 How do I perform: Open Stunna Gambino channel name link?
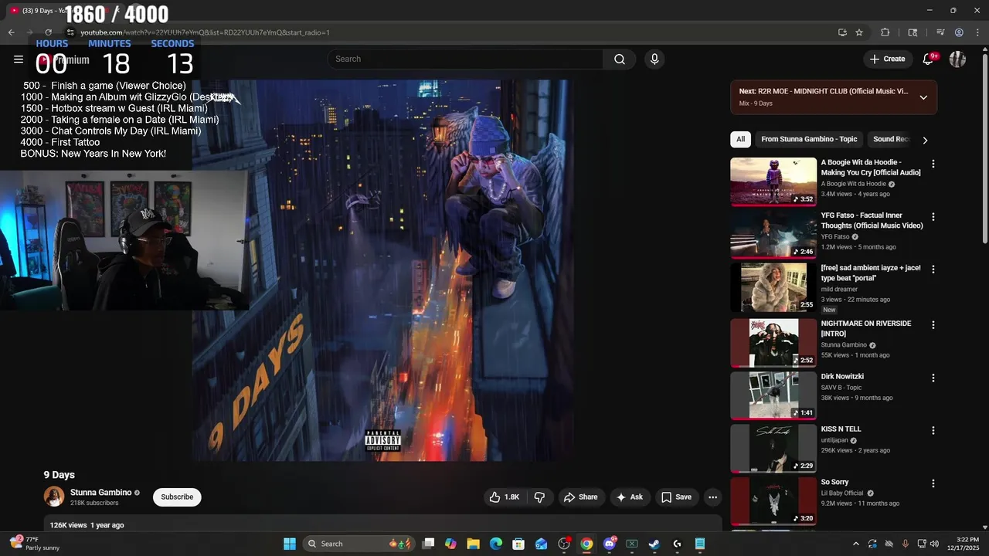100,493
